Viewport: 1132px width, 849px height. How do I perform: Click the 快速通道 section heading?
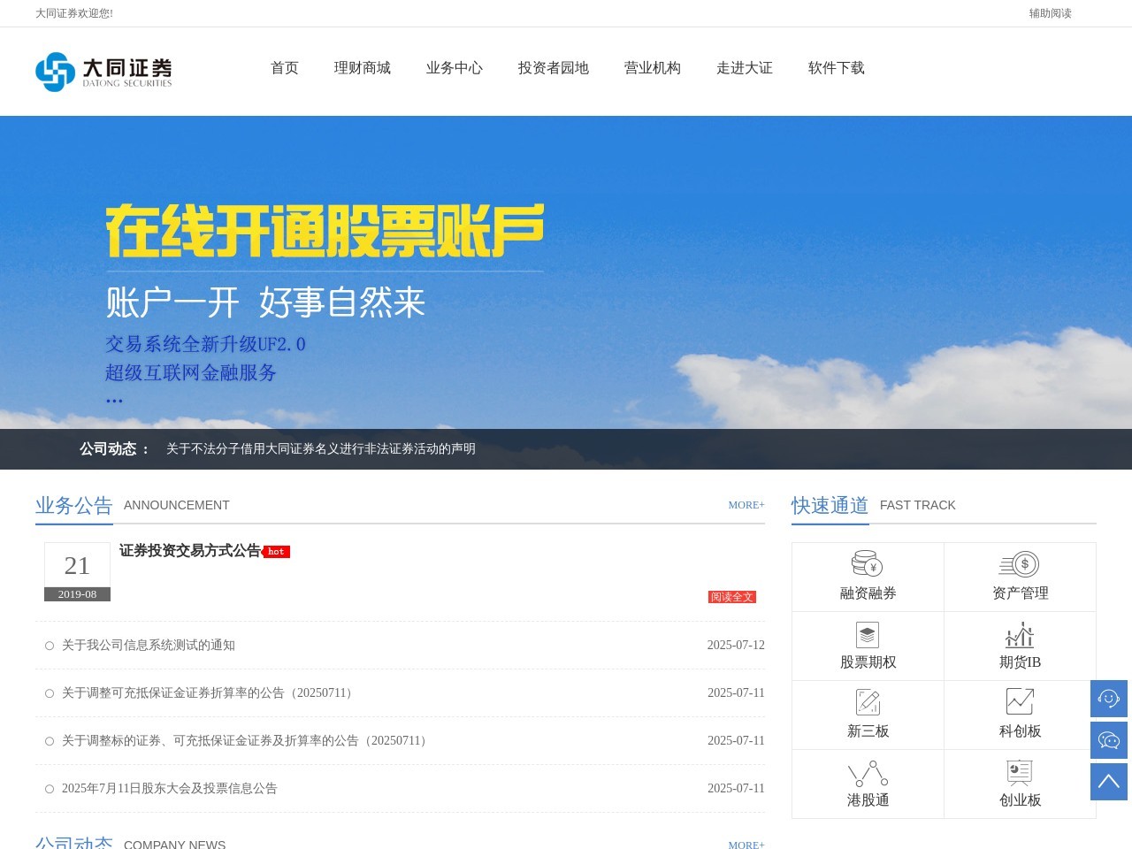pyautogui.click(x=830, y=506)
